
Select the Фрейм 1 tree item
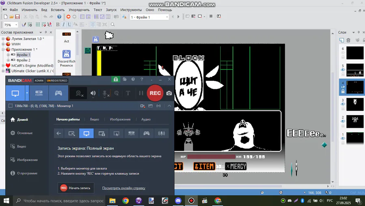pos(23,55)
